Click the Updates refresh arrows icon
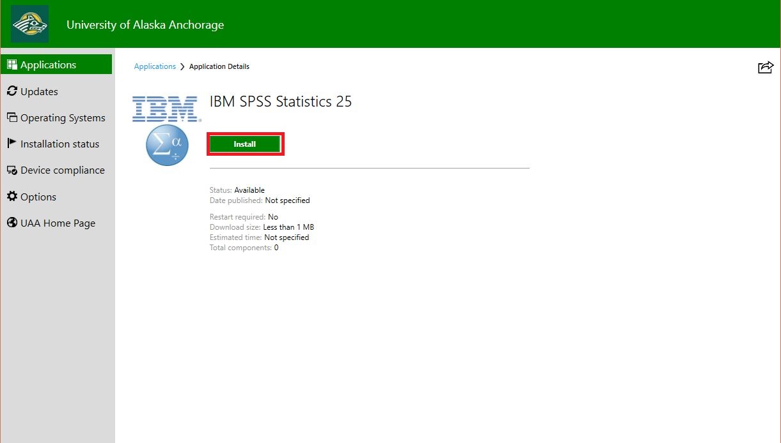The width and height of the screenshot is (781, 443). point(12,91)
